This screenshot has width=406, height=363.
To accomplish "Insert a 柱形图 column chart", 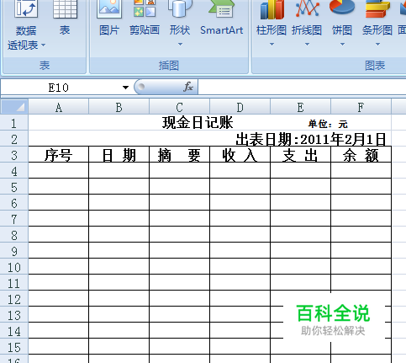I will point(272,24).
